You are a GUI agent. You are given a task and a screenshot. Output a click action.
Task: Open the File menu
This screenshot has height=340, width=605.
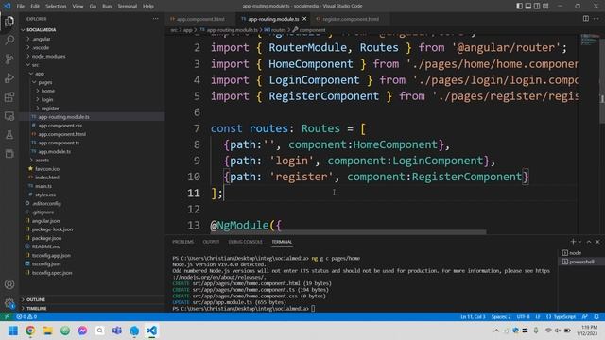(21, 6)
